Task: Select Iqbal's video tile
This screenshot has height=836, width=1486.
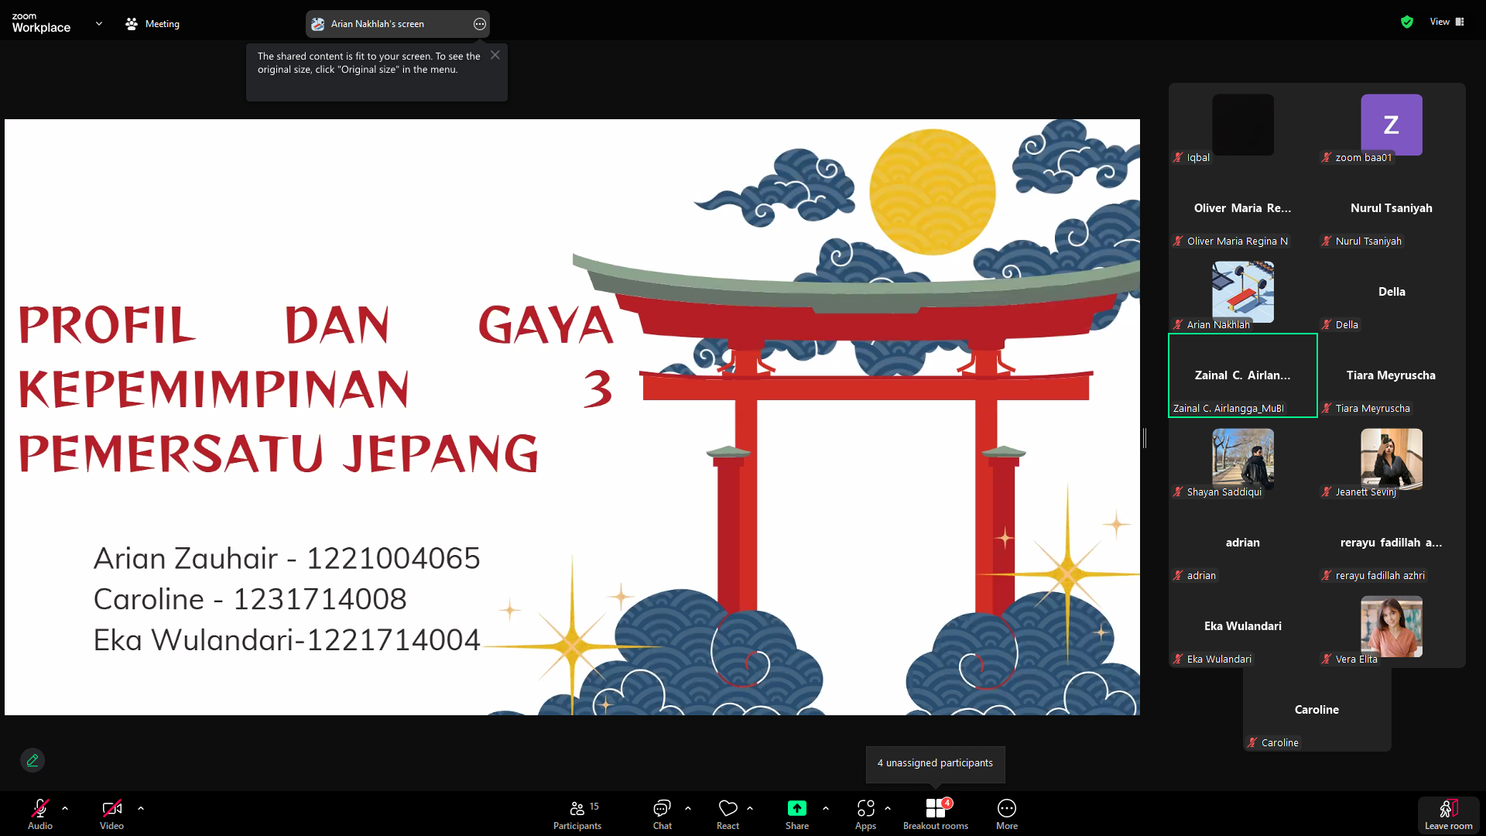Action: tap(1243, 124)
